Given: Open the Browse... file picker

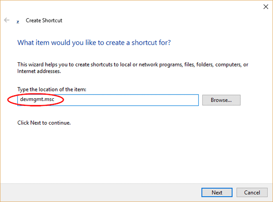Looking at the screenshot, I should coord(221,100).
